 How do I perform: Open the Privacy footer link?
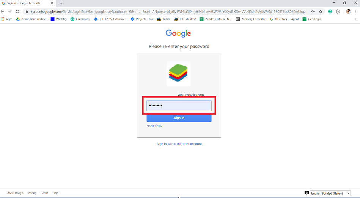[32, 193]
